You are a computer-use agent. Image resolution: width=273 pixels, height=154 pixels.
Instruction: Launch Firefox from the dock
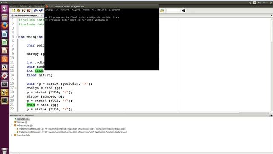tap(5, 26)
